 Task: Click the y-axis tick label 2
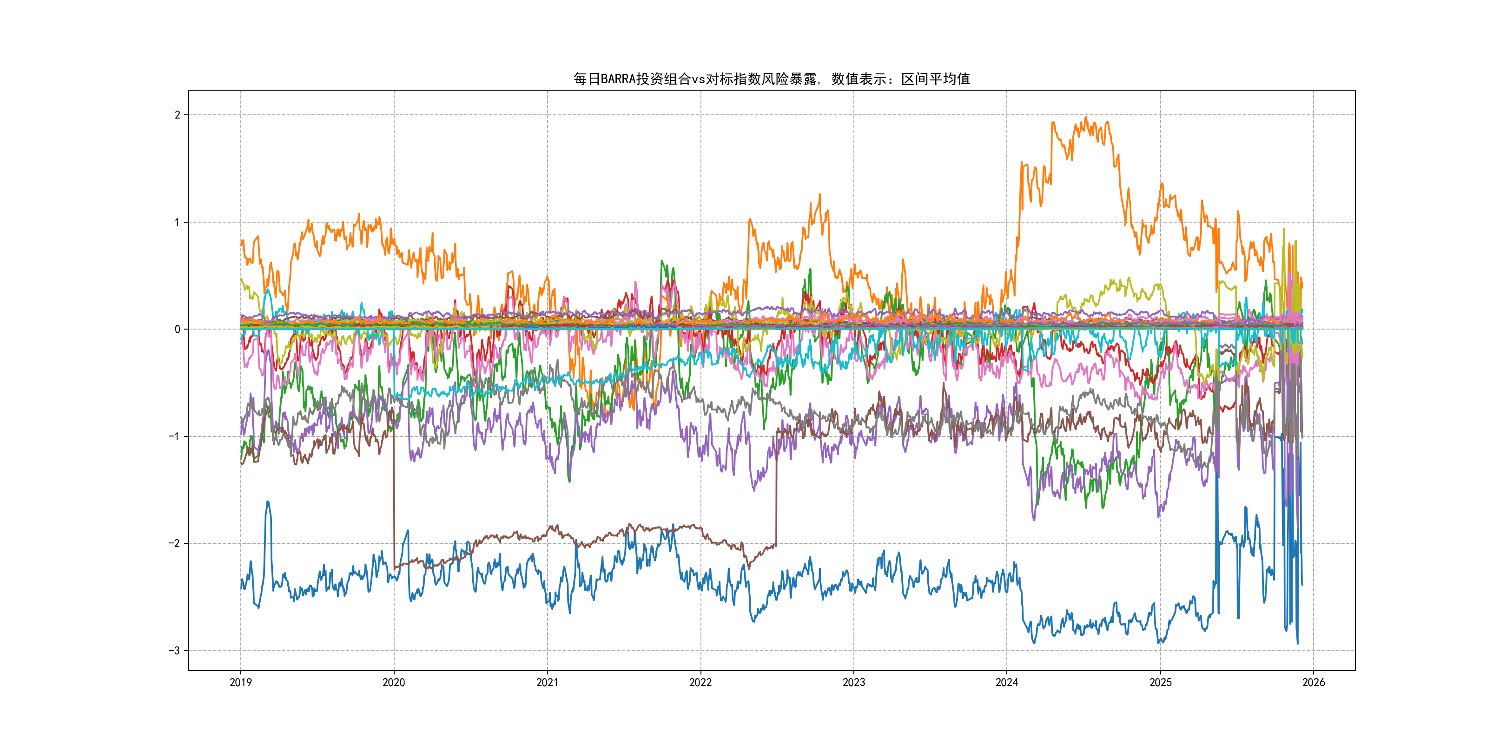click(177, 115)
